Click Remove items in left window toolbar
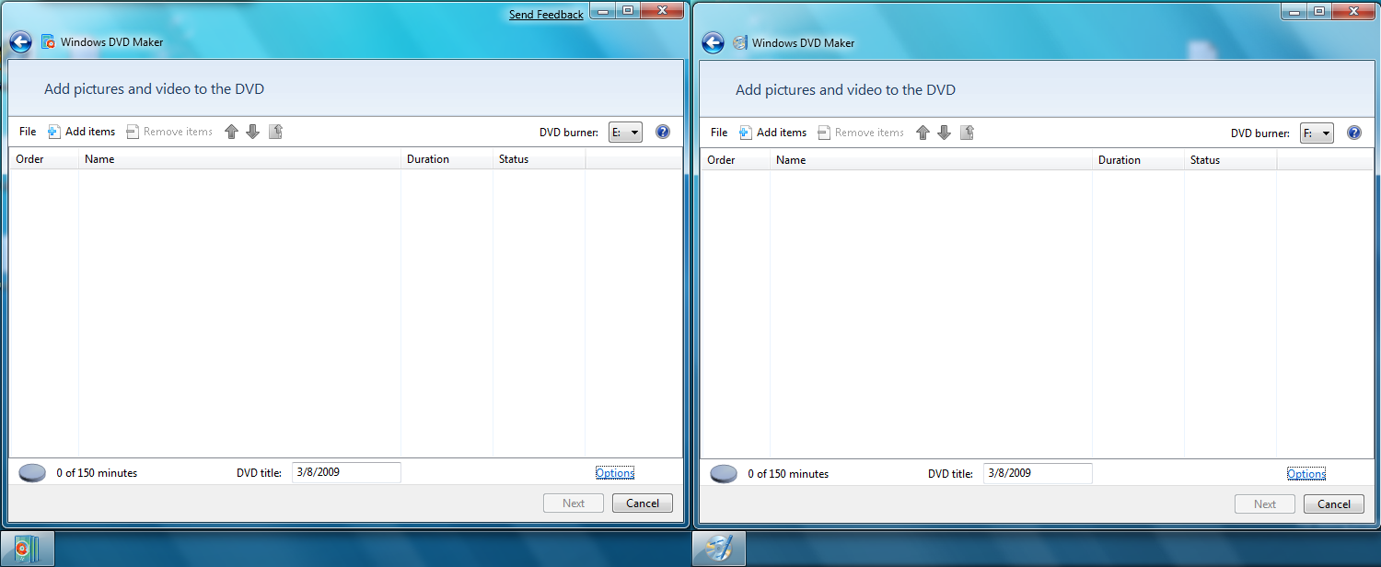The width and height of the screenshot is (1381, 567). pyautogui.click(x=169, y=132)
